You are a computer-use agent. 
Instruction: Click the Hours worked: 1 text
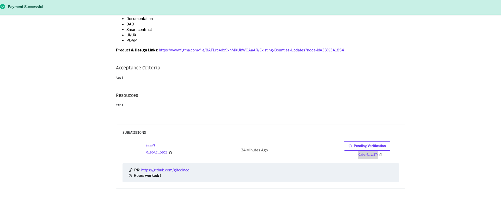148,176
